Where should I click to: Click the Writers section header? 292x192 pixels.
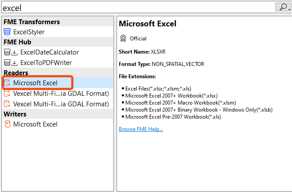click(x=58, y=114)
